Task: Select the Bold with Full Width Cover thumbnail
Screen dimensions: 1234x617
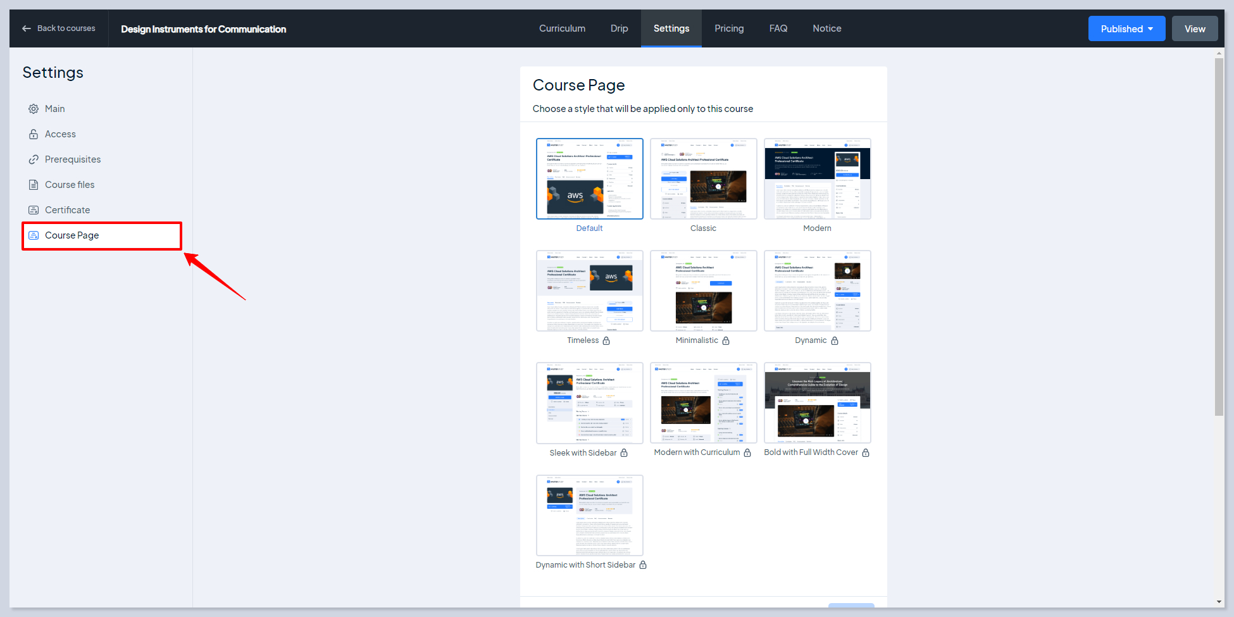Action: [817, 403]
